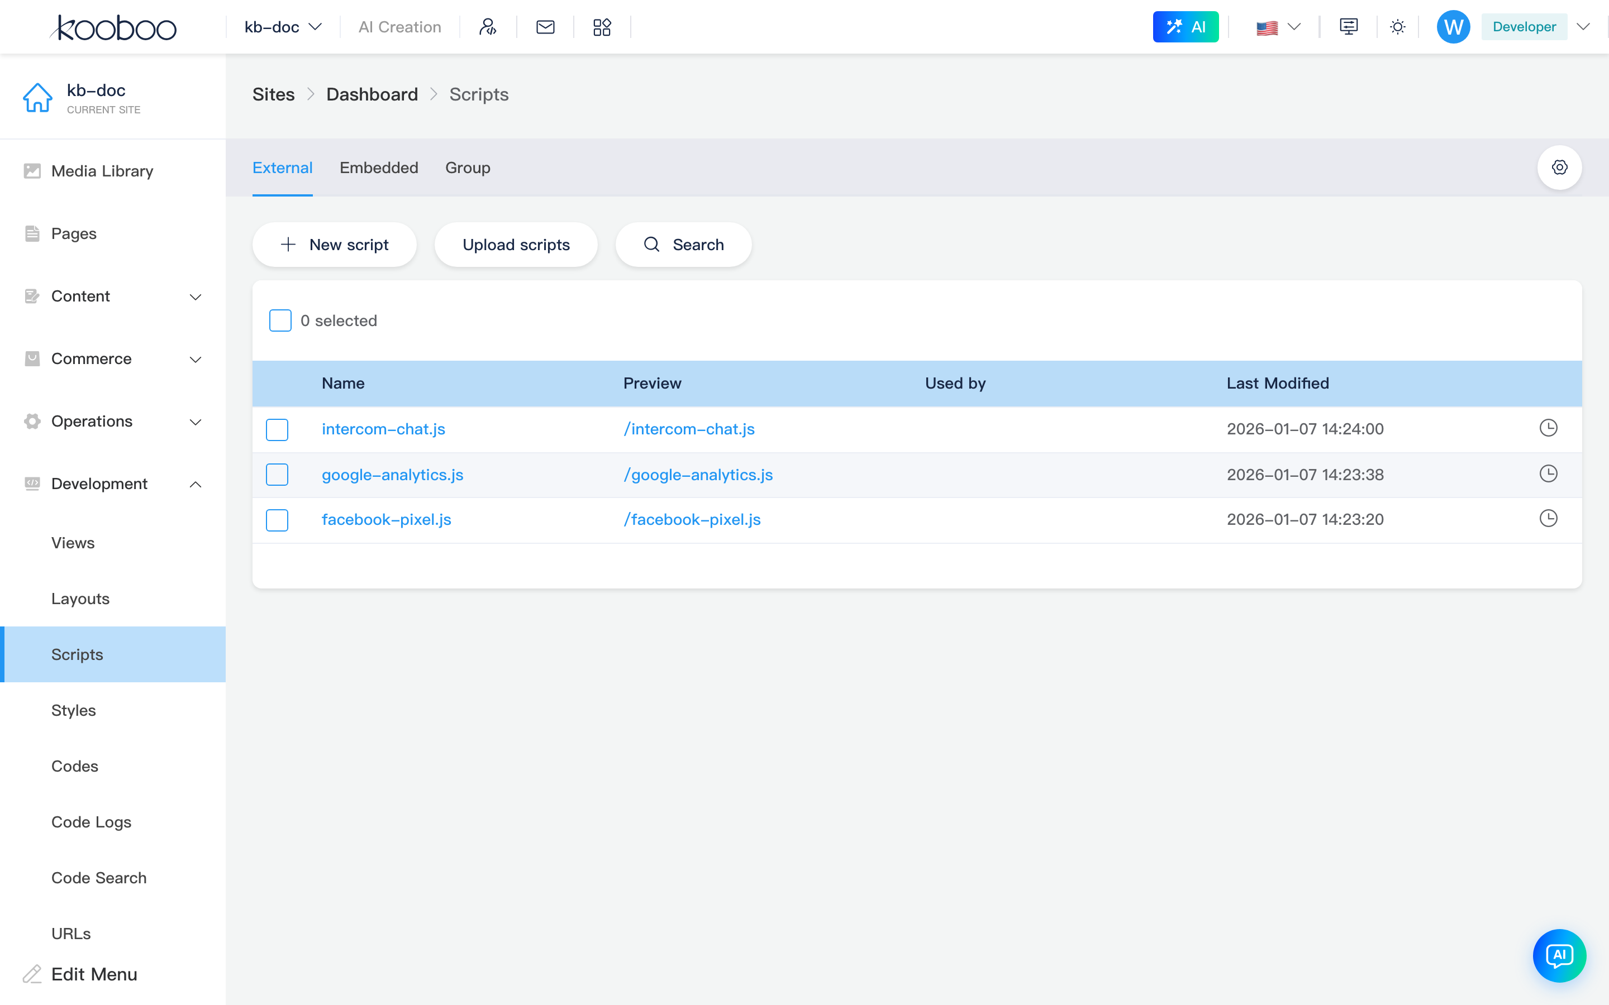Toggle the select-all checkbox
Image resolution: width=1609 pixels, height=1005 pixels.
pyautogui.click(x=280, y=320)
